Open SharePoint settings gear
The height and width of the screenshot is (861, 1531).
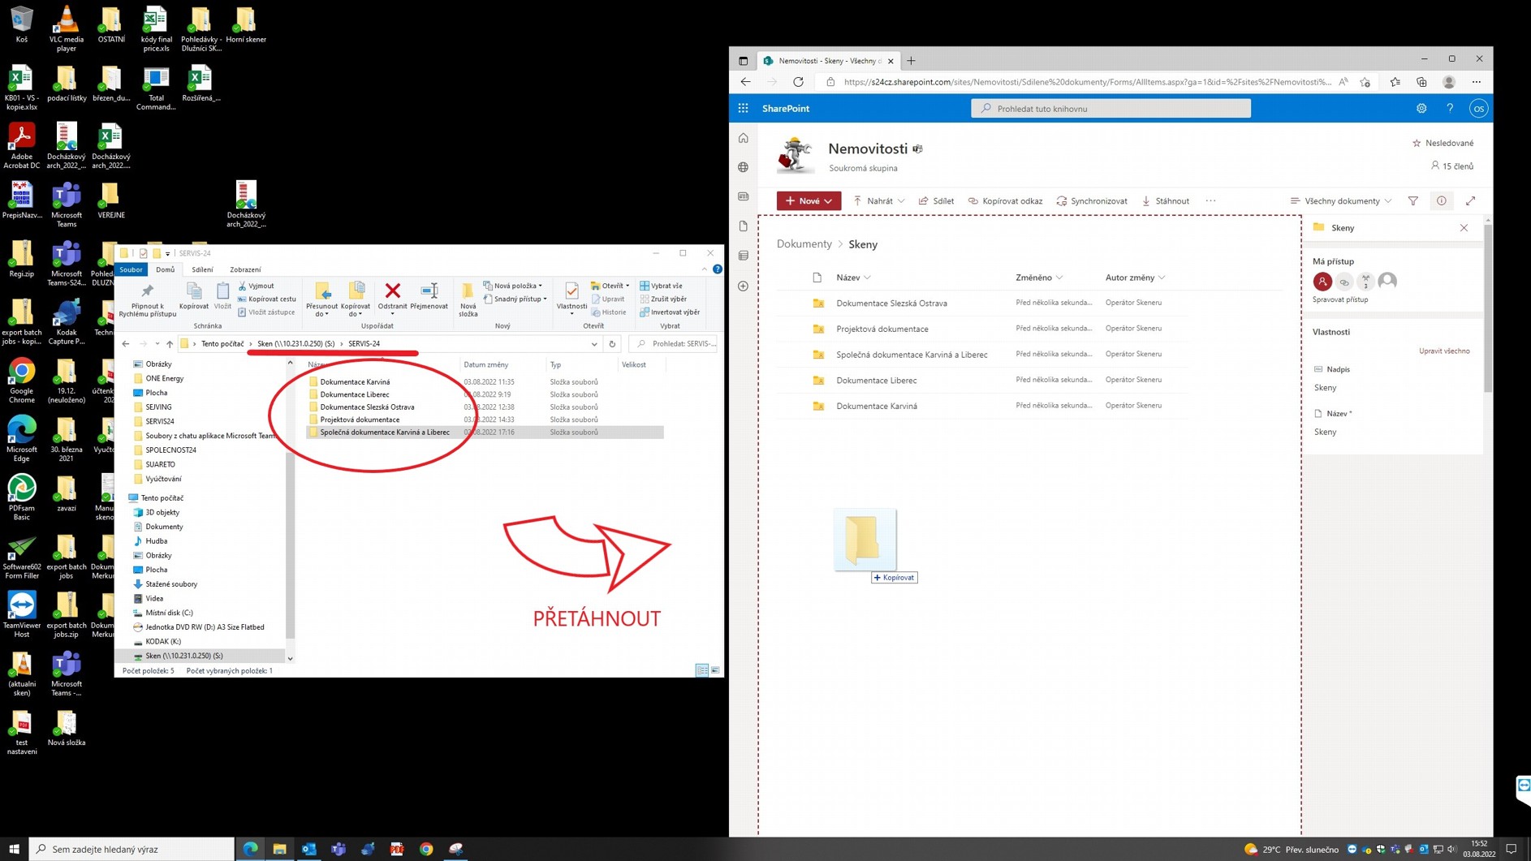click(x=1421, y=108)
